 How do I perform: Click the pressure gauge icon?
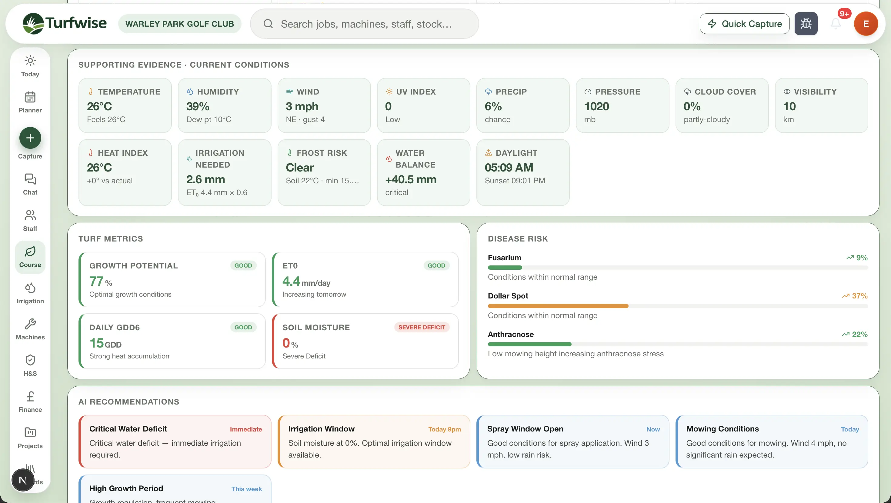(x=588, y=92)
